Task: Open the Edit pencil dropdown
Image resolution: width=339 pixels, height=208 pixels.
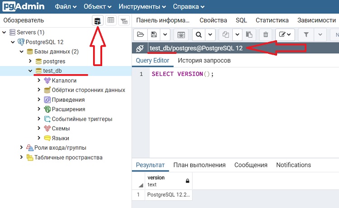Action: (x=285, y=34)
